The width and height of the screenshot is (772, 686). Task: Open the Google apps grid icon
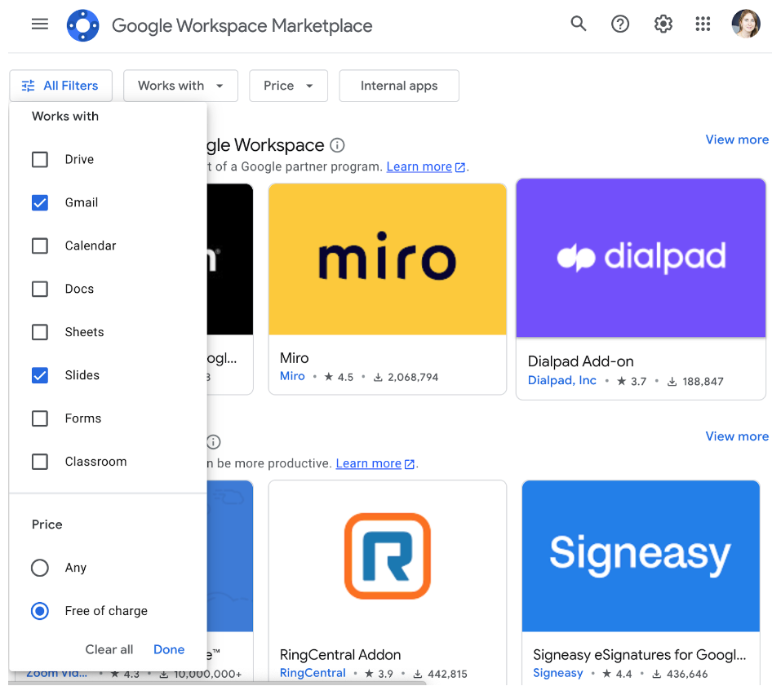tap(703, 24)
